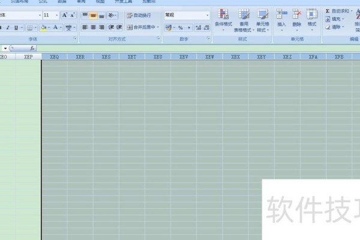Screen dimensions: 360x240
Task: Open the 对齐方式 group dialog launcher
Action: [158, 38]
